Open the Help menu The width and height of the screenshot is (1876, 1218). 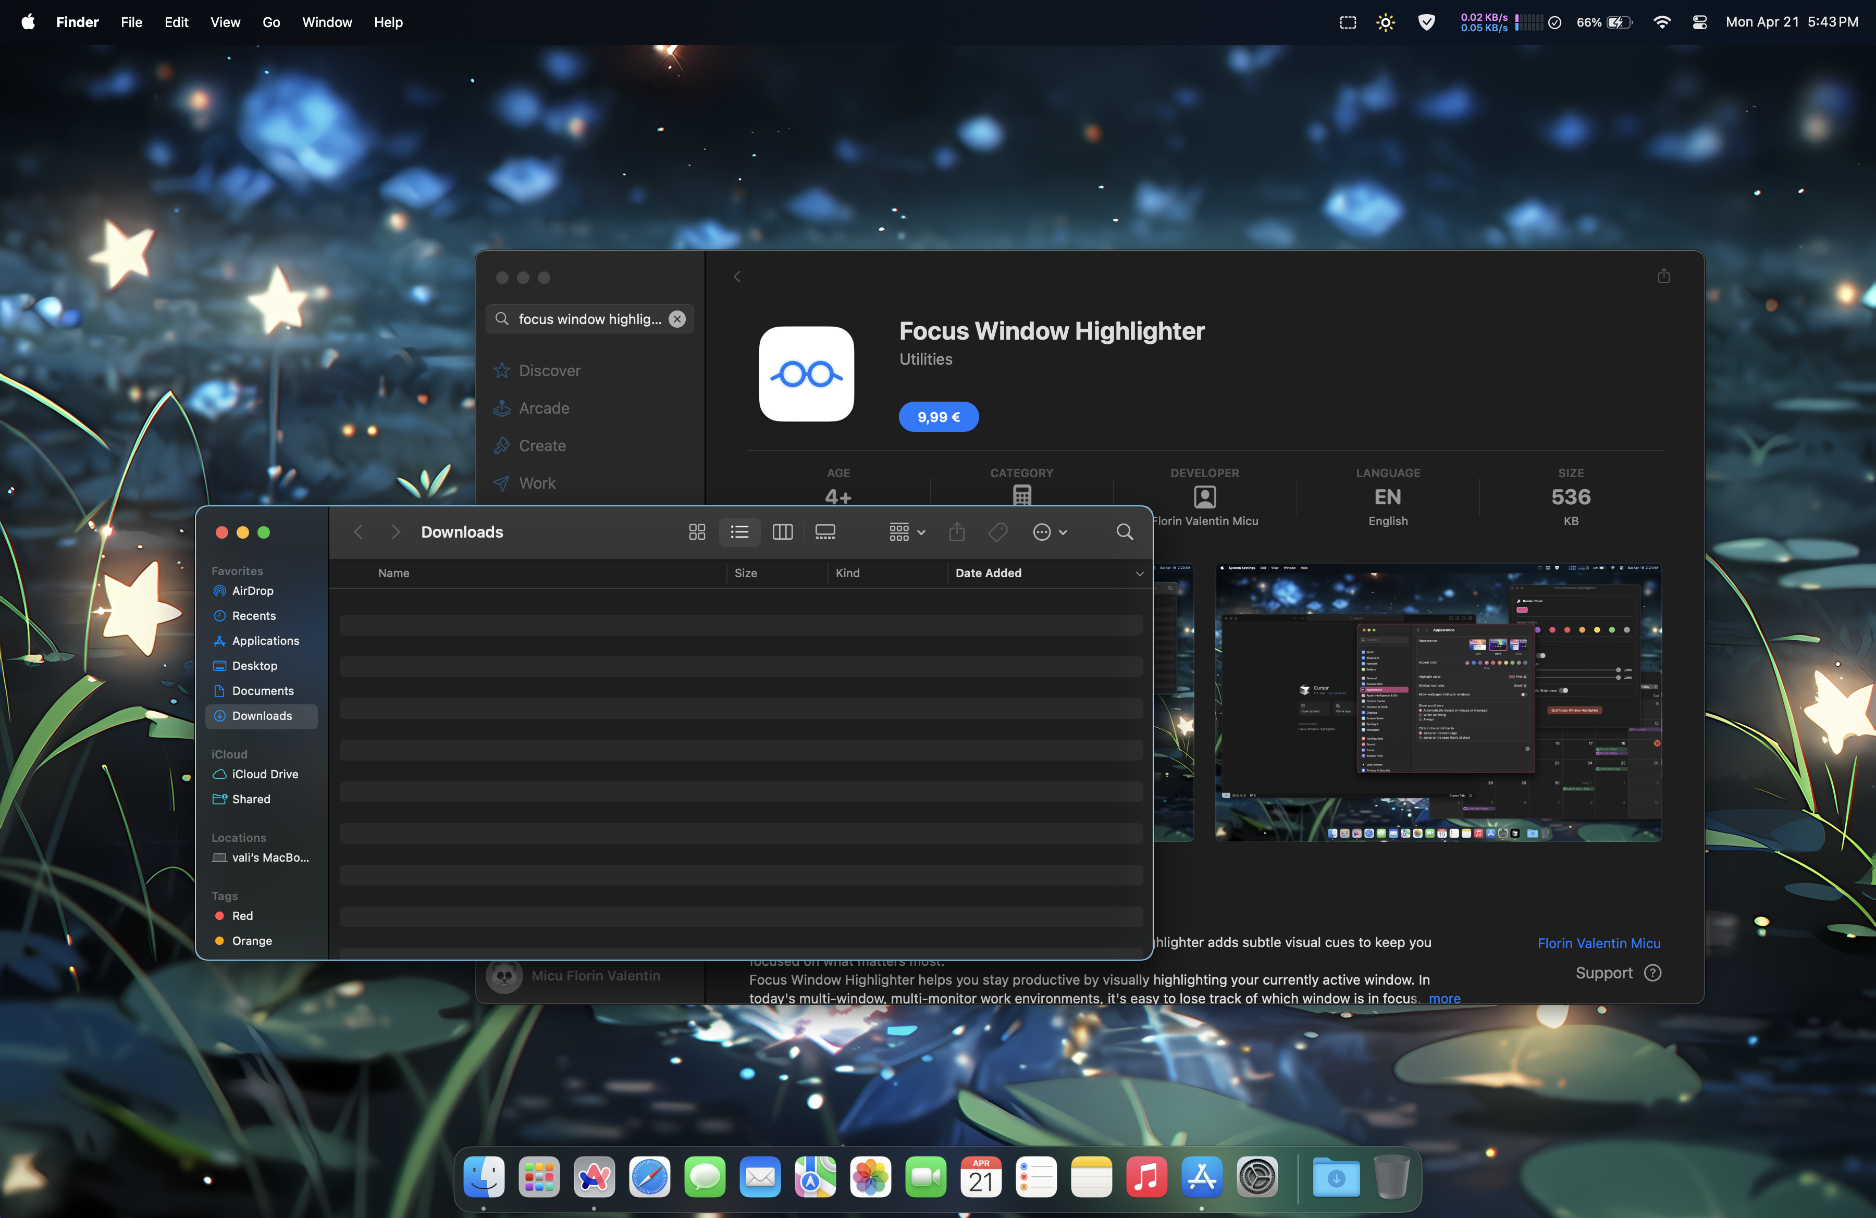point(388,22)
